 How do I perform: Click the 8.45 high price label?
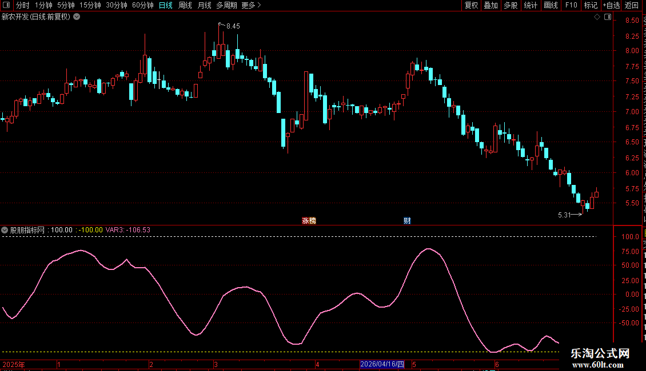coord(233,26)
